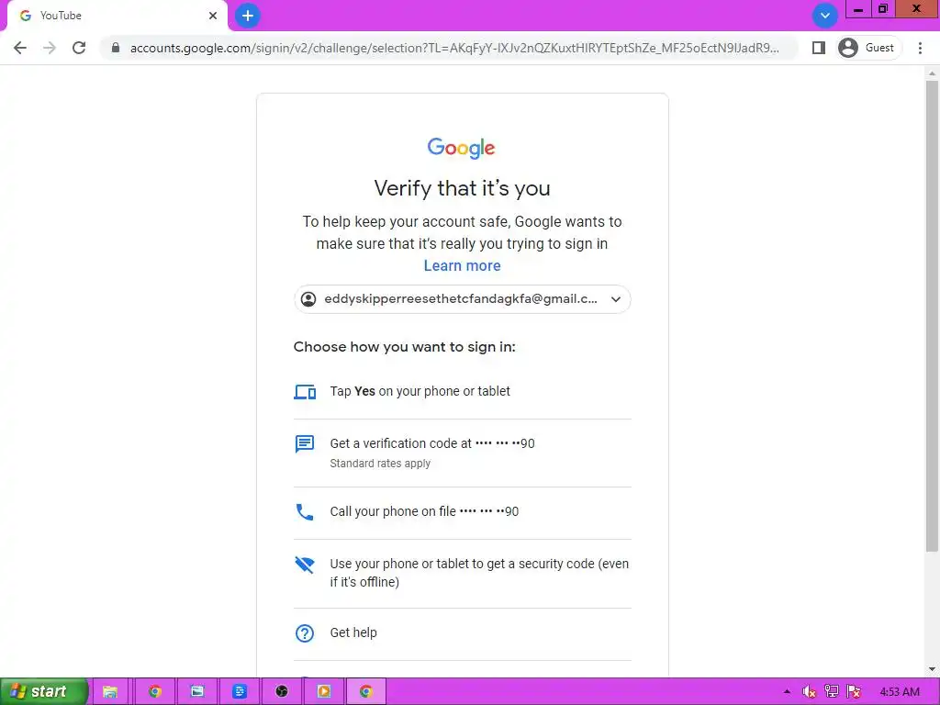Viewport: 940px width, 705px height.
Task: Open the Guest profile button
Action: tap(868, 48)
